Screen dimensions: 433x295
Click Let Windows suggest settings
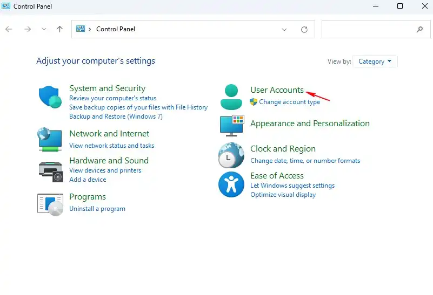tap(292, 186)
